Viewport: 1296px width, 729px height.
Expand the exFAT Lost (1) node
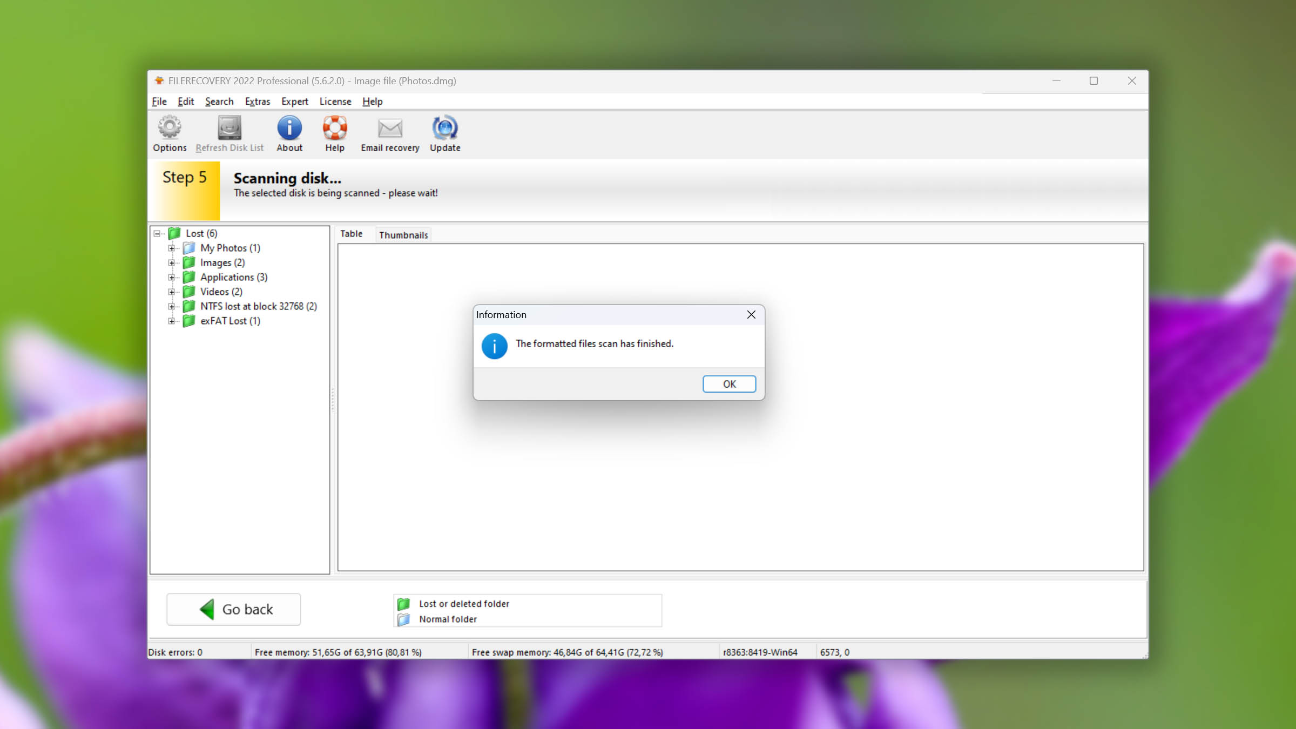click(x=172, y=321)
